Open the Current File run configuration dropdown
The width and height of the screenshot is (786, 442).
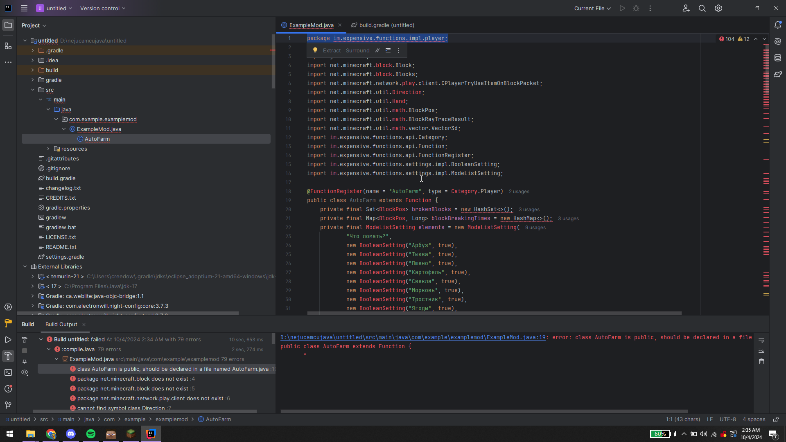click(x=592, y=8)
